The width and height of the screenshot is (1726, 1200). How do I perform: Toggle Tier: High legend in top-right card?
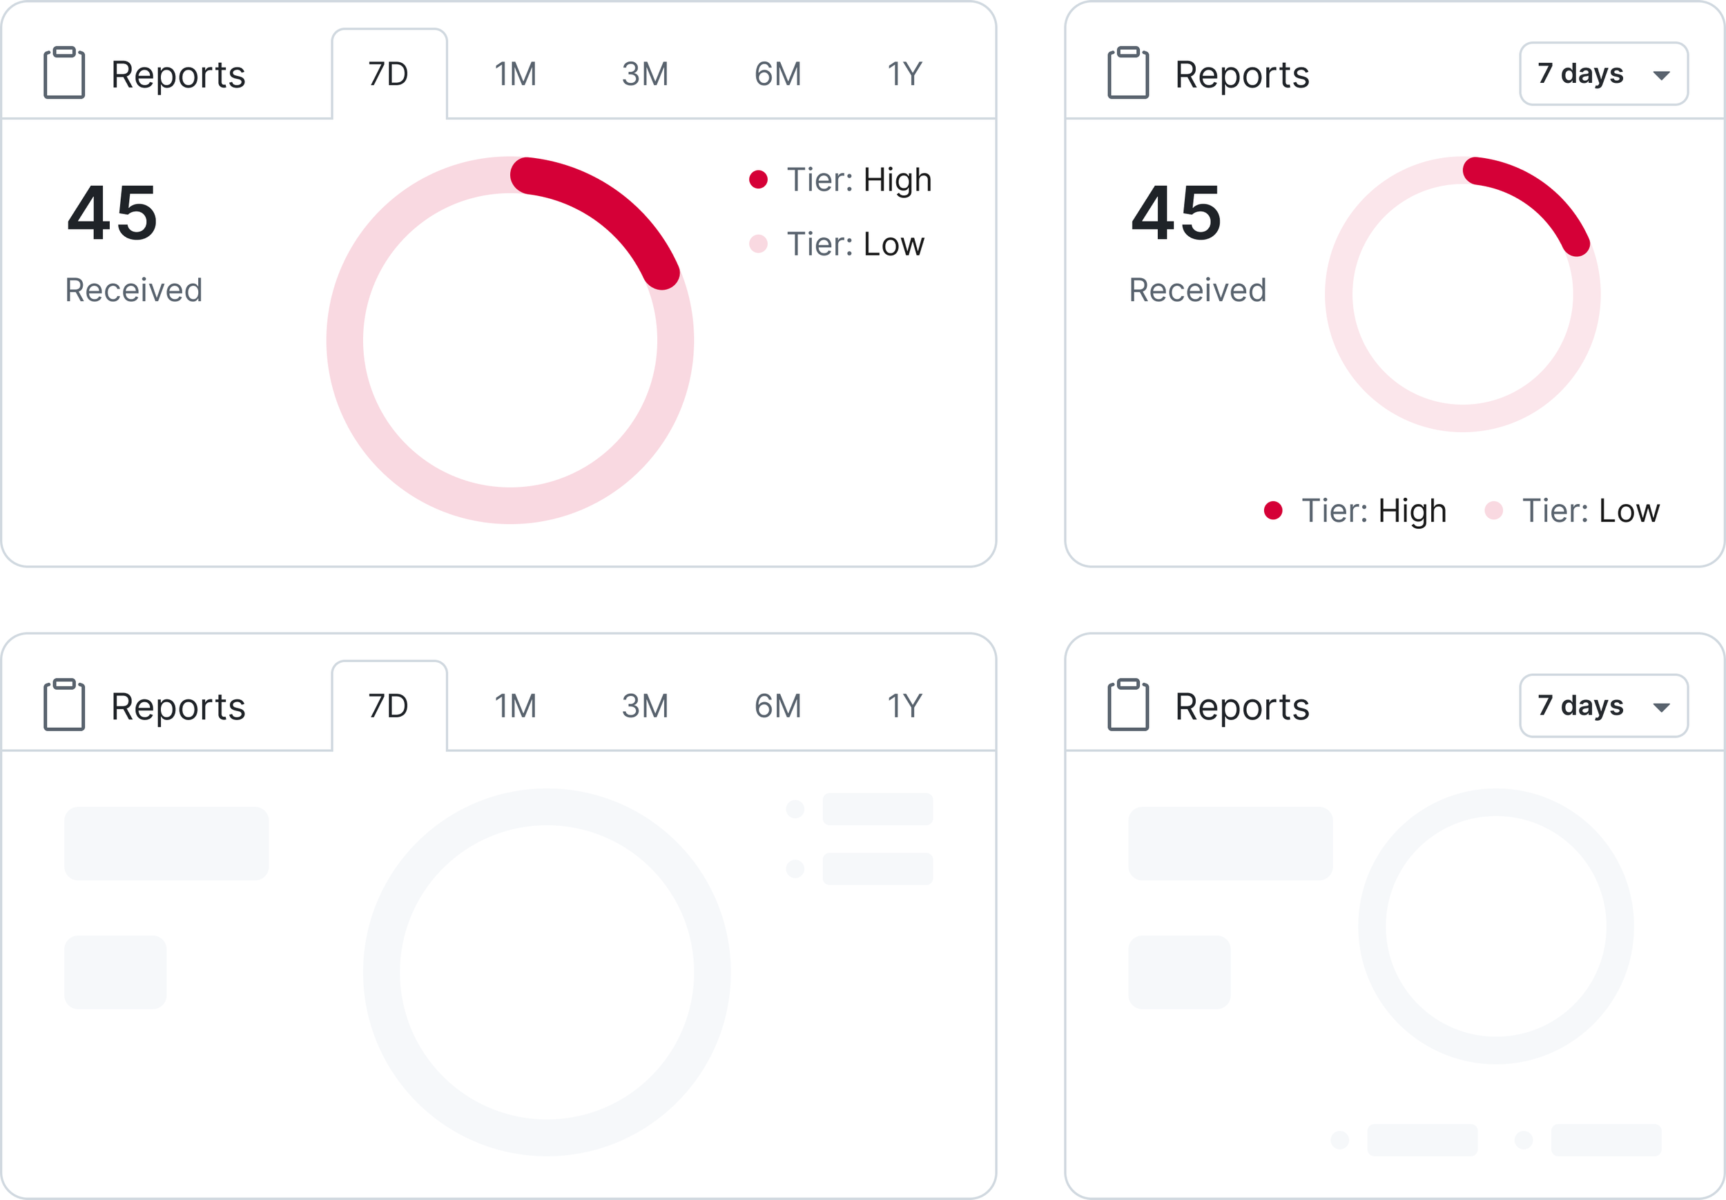[1355, 512]
